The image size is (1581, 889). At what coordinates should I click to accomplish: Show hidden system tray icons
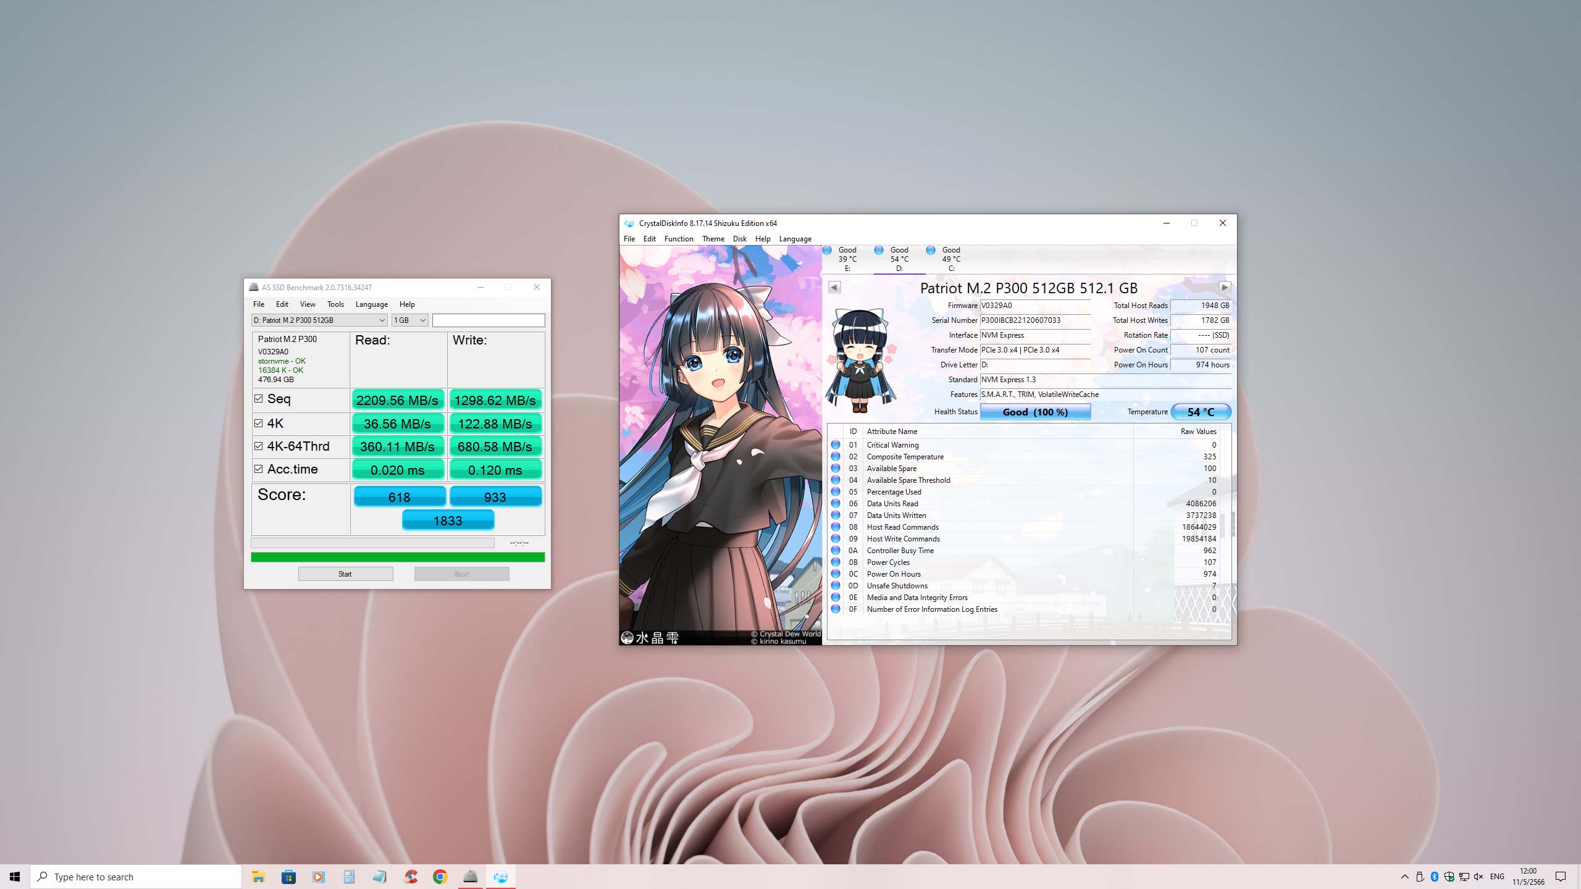click(x=1404, y=877)
